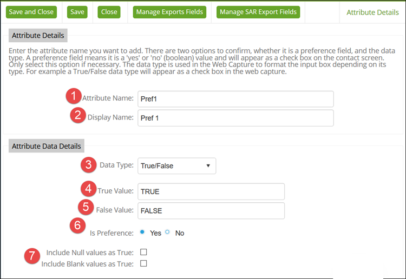Viewport: 406px width, 279px height.
Task: Check Include Blank values as True
Action: point(143,264)
